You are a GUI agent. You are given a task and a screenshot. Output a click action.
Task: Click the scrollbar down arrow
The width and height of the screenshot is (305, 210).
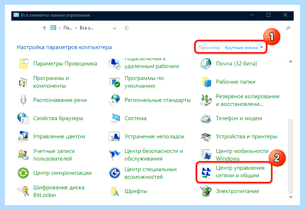click(x=291, y=197)
